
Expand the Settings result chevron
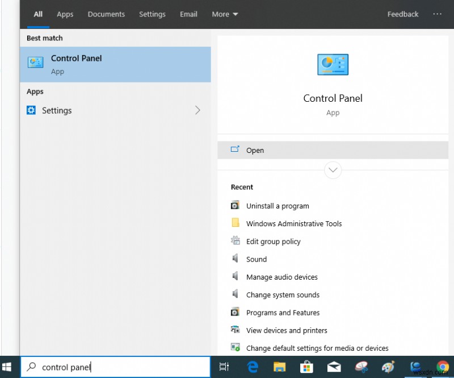tap(197, 110)
